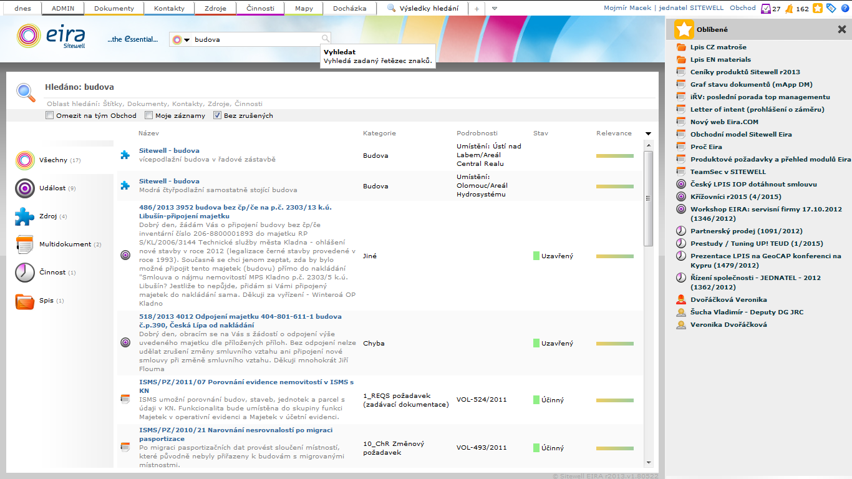Image resolution: width=852 pixels, height=479 pixels.
Task: Open the Obchod team selector
Action: [x=742, y=8]
